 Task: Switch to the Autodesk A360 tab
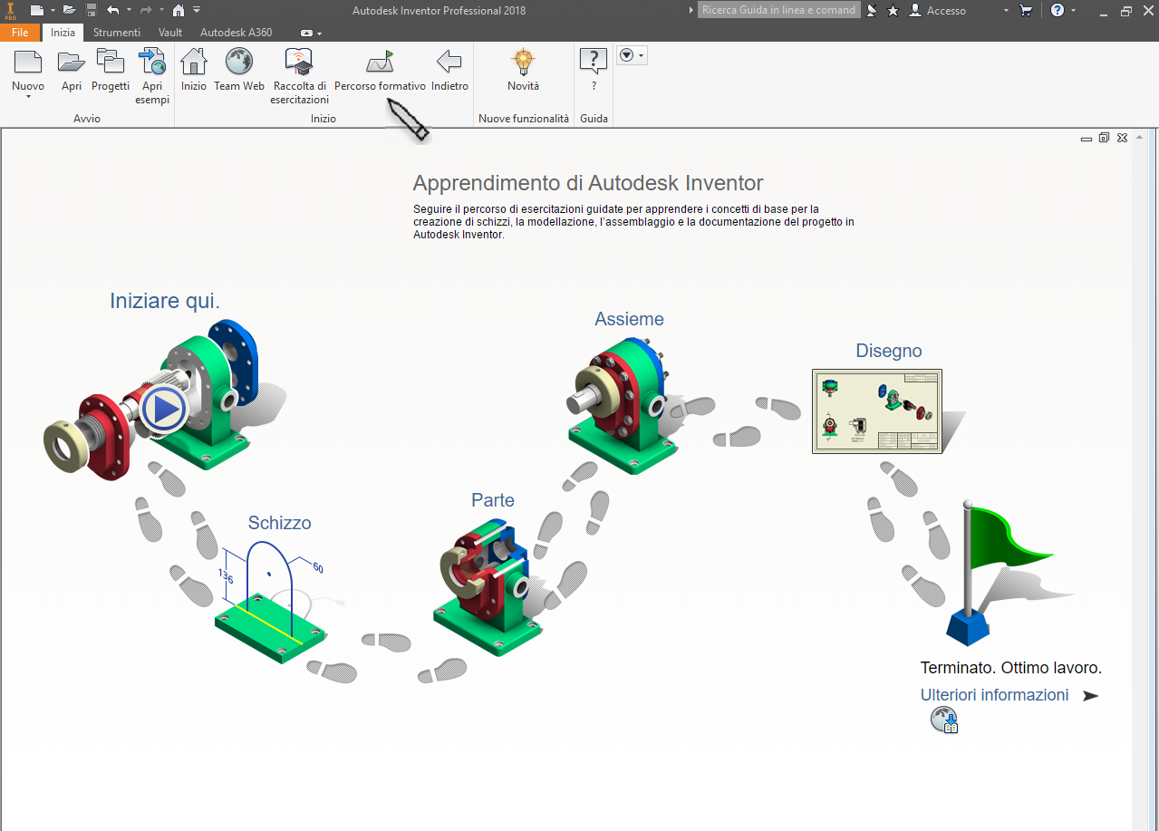(236, 33)
